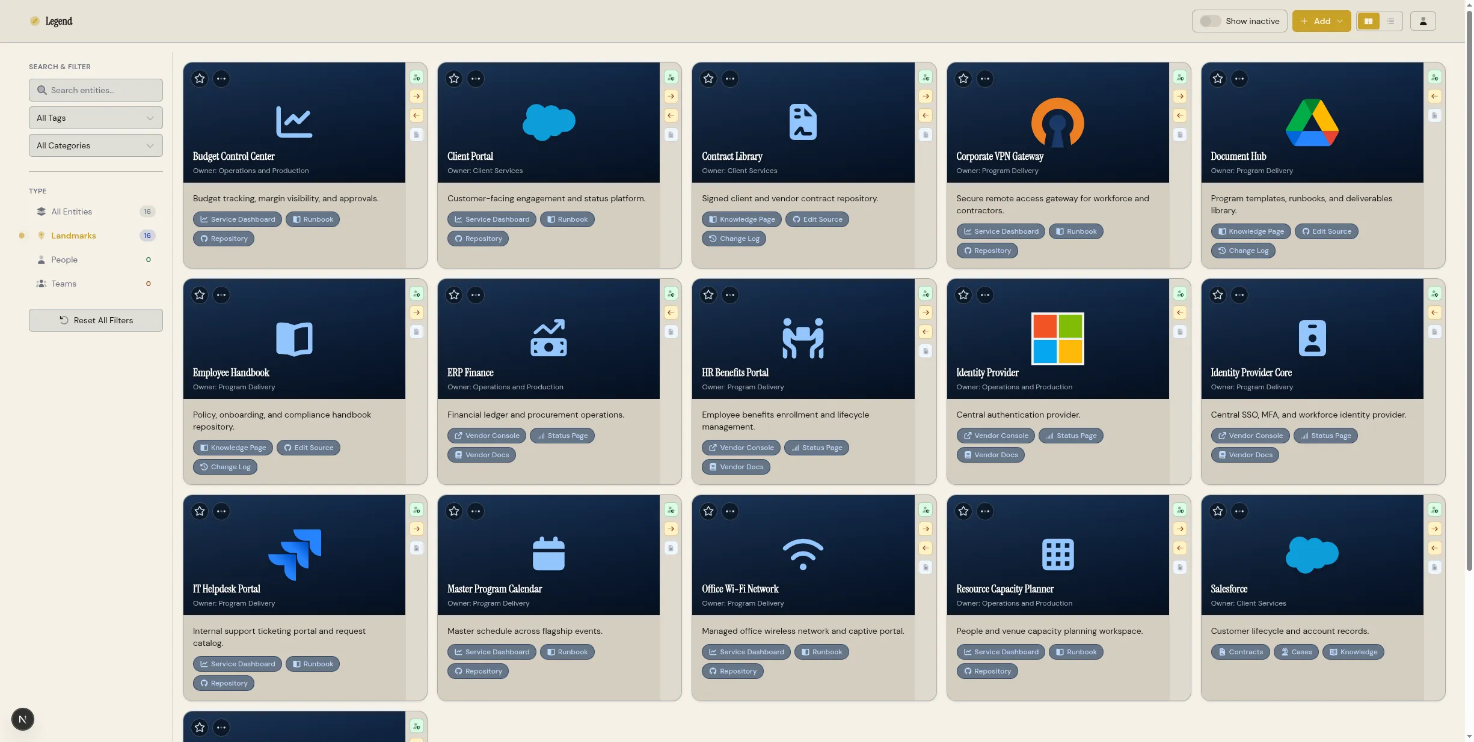The image size is (1474, 742).
Task: Open Runbook link on Master Program Calendar
Action: click(567, 652)
